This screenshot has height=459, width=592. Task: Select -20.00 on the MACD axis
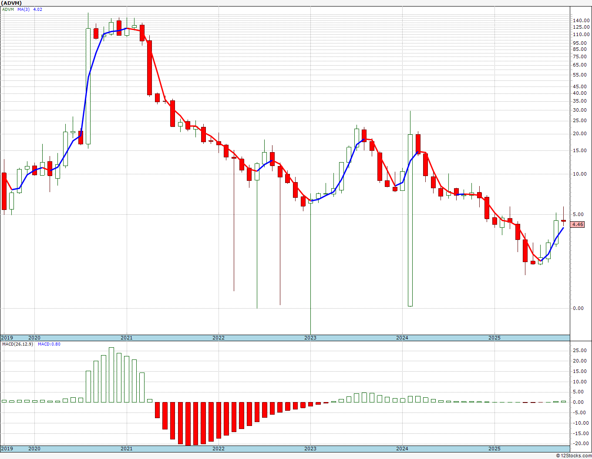pos(580,443)
